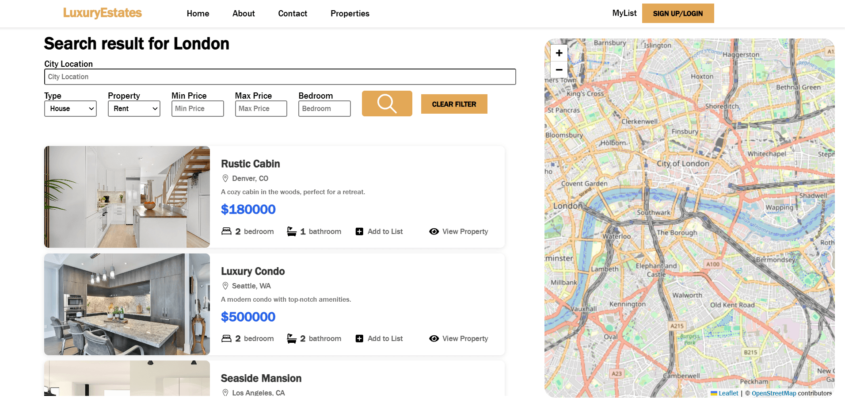Click the 'Waterloo' label on the map
This screenshot has width=845, height=399.
pyautogui.click(x=617, y=236)
